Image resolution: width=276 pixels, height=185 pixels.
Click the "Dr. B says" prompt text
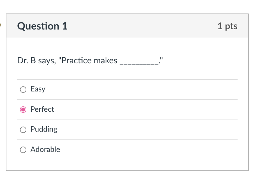37,60
